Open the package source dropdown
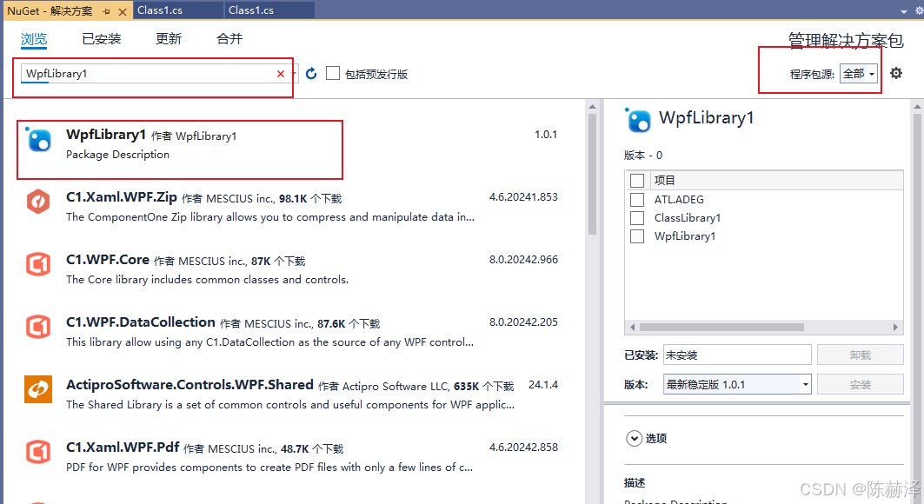Screen dimensions: 924x504 pyautogui.click(x=859, y=74)
